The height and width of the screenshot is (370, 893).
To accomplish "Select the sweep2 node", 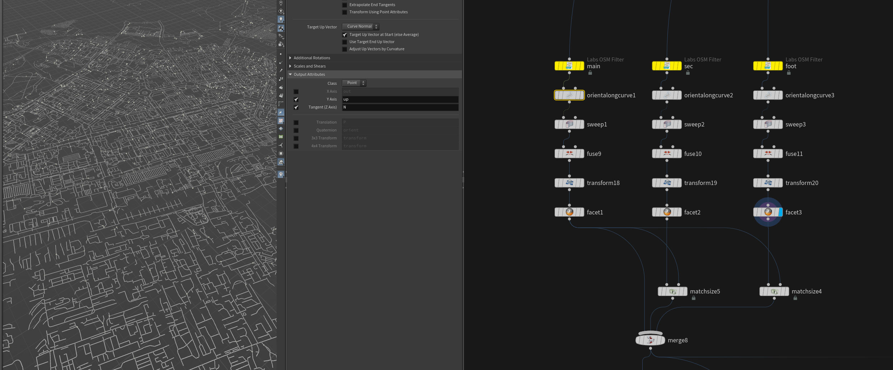I will click(667, 124).
